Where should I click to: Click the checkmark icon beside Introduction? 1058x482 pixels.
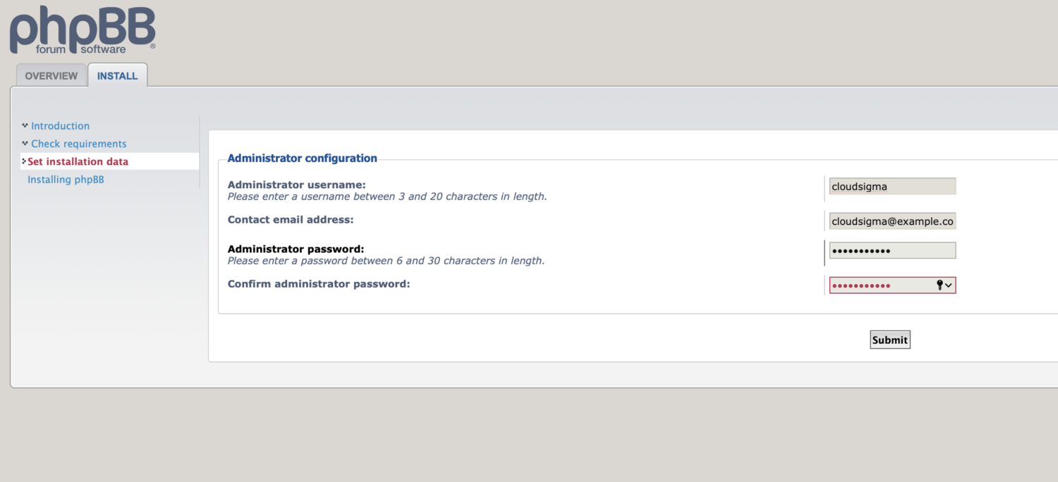point(25,125)
